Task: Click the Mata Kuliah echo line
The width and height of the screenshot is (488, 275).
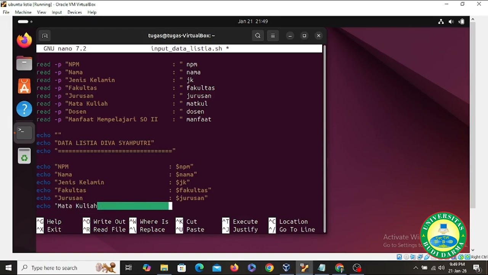Action: pos(104,206)
